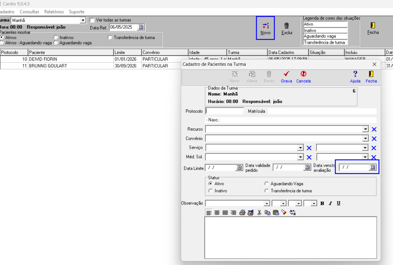The width and height of the screenshot is (393, 265).
Task: Clear the first Méd. Sol. field with X
Action: pos(309,157)
